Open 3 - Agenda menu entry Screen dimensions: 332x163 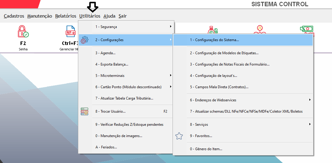click(126, 53)
